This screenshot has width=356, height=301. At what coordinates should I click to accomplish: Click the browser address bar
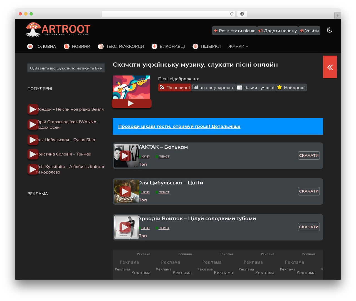tap(168, 14)
